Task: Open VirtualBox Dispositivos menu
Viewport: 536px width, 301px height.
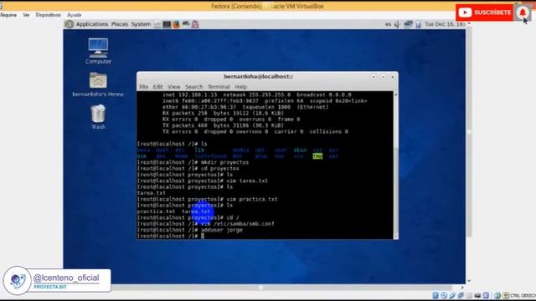Action: pos(49,15)
